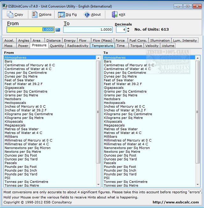Click the To list scrollbar thumb
This screenshot has height=208, width=204.
[x=198, y=112]
